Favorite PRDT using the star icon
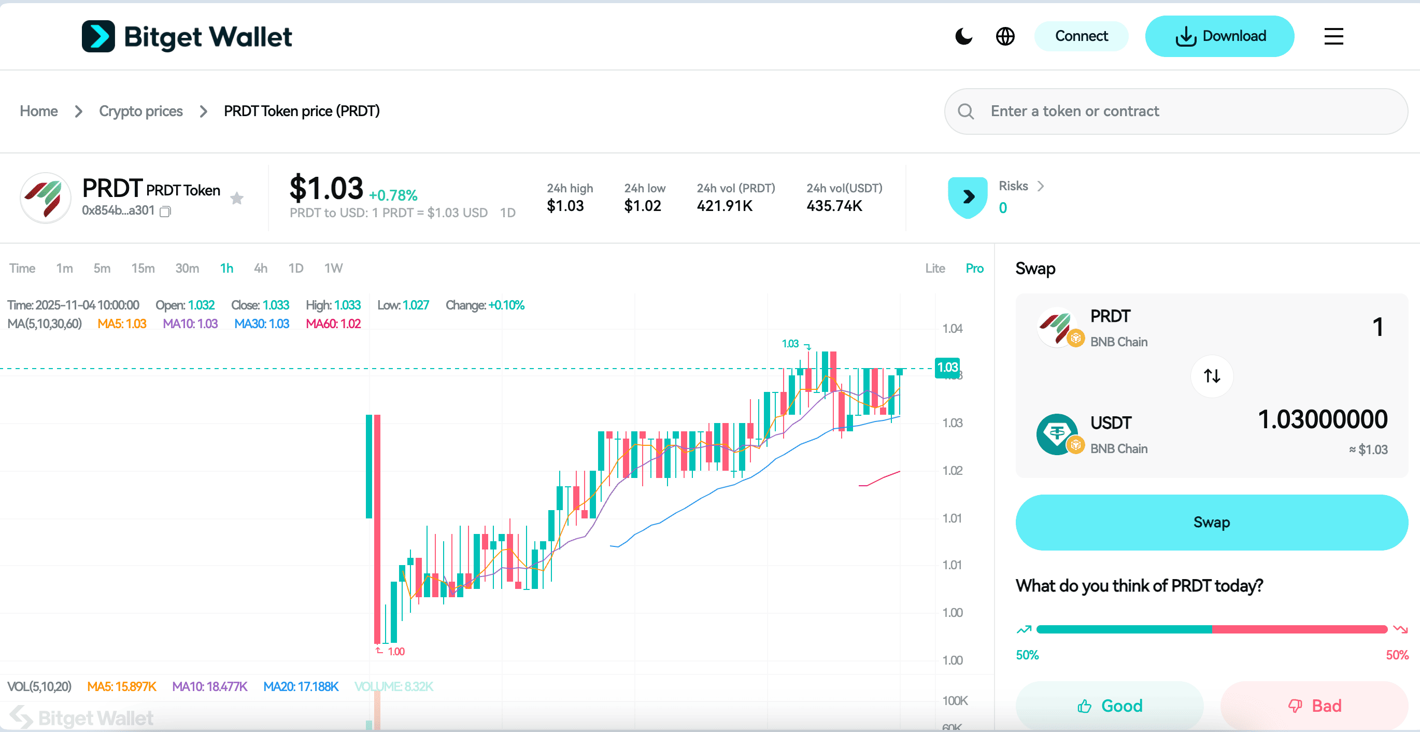The height and width of the screenshot is (732, 1420). (236, 198)
